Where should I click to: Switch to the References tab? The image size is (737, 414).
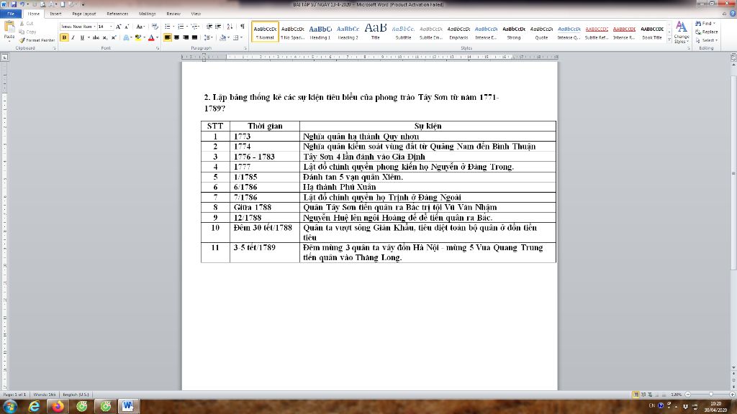(117, 14)
